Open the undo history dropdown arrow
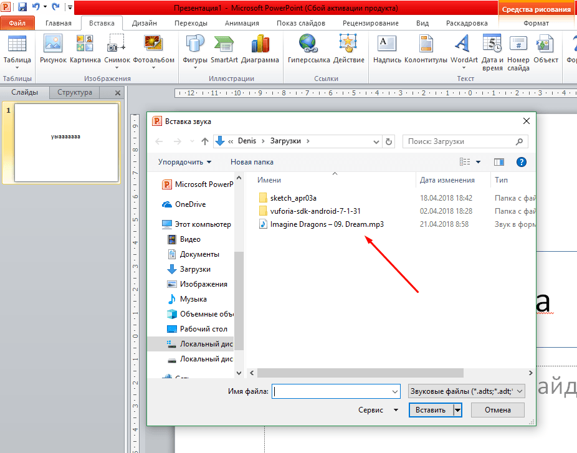Screen dimensions: 577x453 [x=45, y=7]
